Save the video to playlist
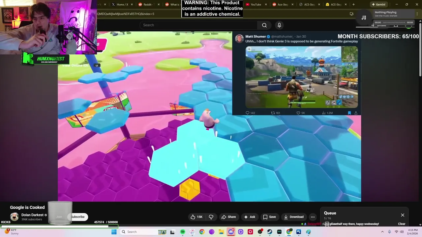Screen dimensions: 422x237 click(x=269, y=217)
